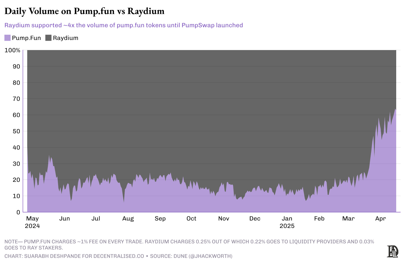The width and height of the screenshot is (405, 264).
Task: Click the 50 label on the y-axis
Action: pos(16,131)
